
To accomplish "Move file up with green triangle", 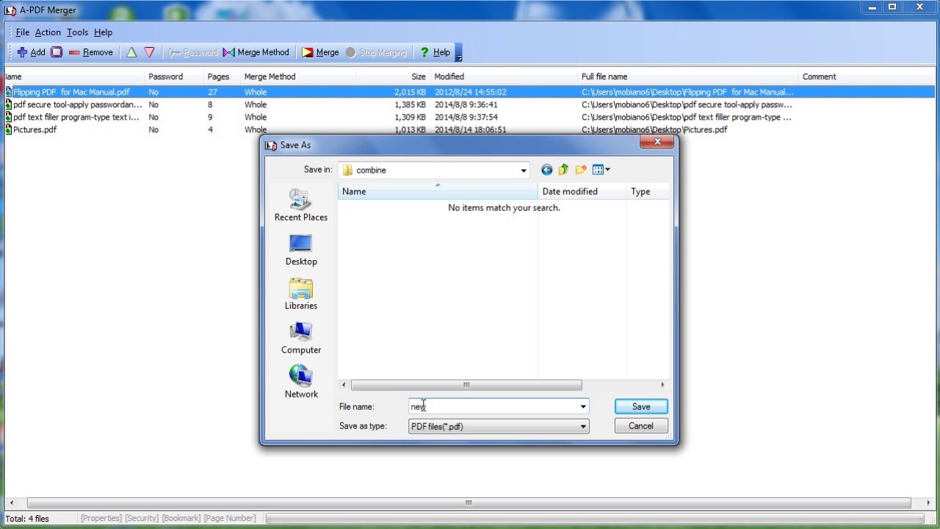I will pyautogui.click(x=131, y=52).
